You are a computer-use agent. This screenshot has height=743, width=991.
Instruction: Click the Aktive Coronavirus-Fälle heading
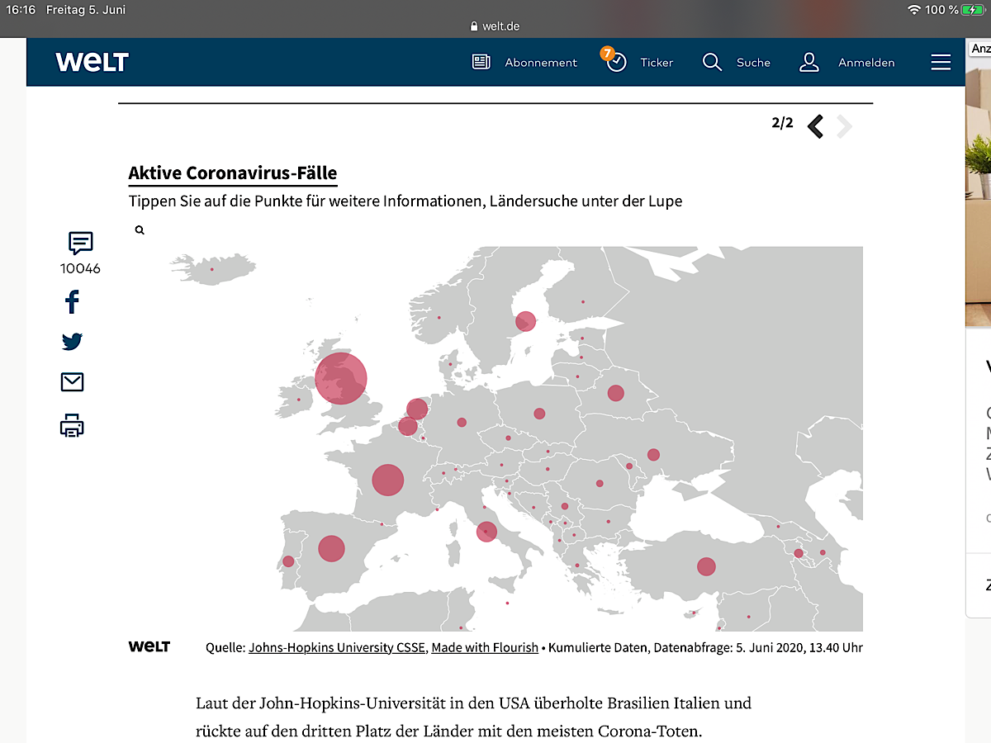(x=233, y=173)
